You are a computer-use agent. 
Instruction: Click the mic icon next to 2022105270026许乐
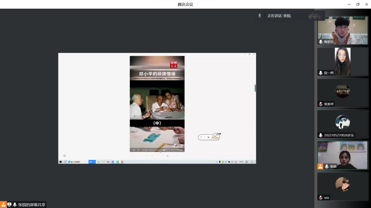coord(321,135)
